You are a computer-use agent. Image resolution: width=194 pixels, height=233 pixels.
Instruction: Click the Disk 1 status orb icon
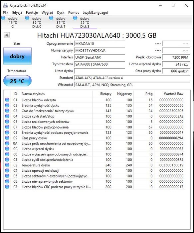pyautogui.click(x=51, y=18)
